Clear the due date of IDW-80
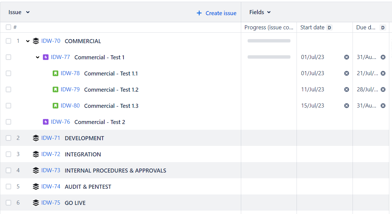This screenshot has width=392, height=214. (383, 105)
